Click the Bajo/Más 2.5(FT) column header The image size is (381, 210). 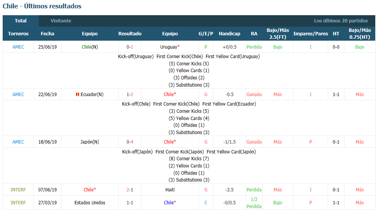(278, 34)
